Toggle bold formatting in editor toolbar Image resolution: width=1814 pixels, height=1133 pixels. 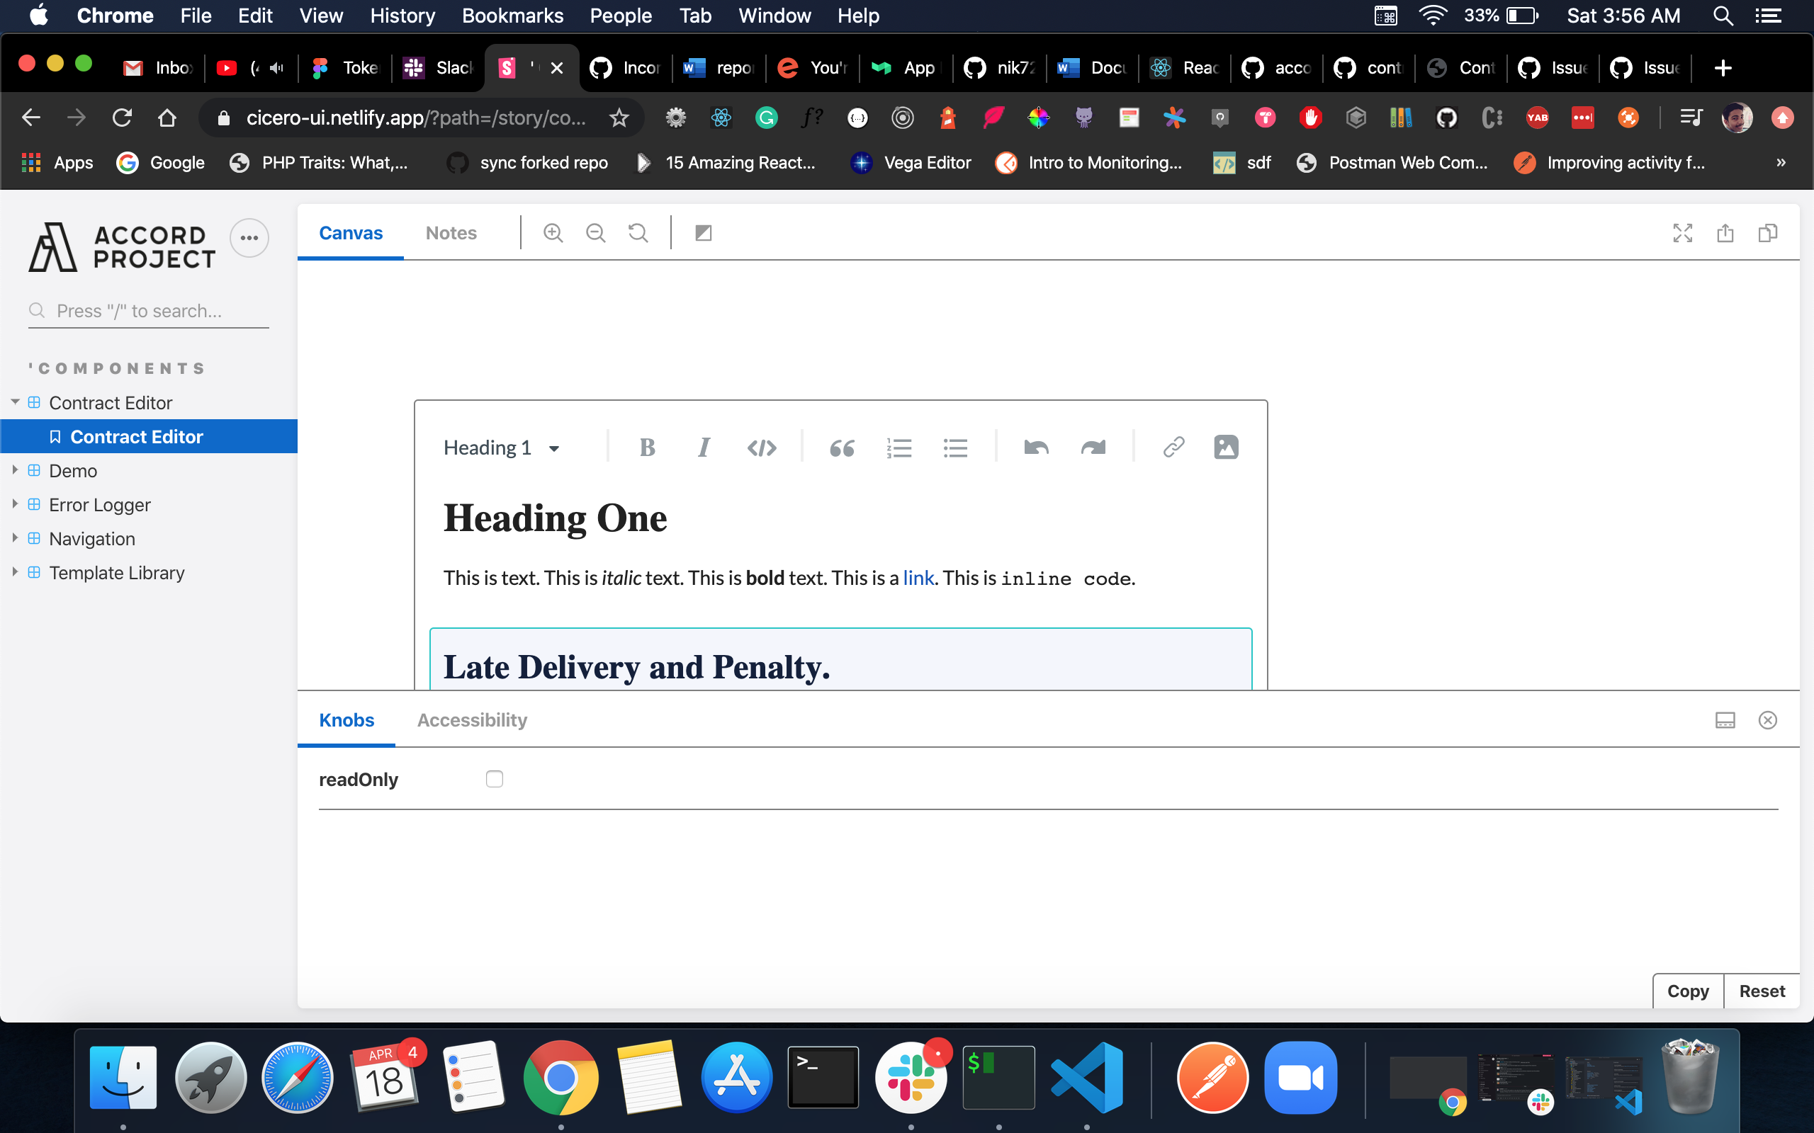point(647,448)
